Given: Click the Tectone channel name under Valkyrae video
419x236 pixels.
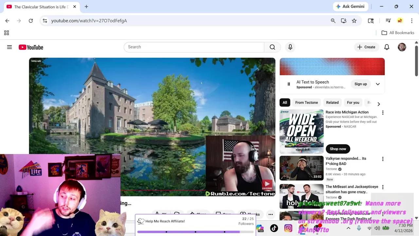Looking at the screenshot, I should [331, 169].
